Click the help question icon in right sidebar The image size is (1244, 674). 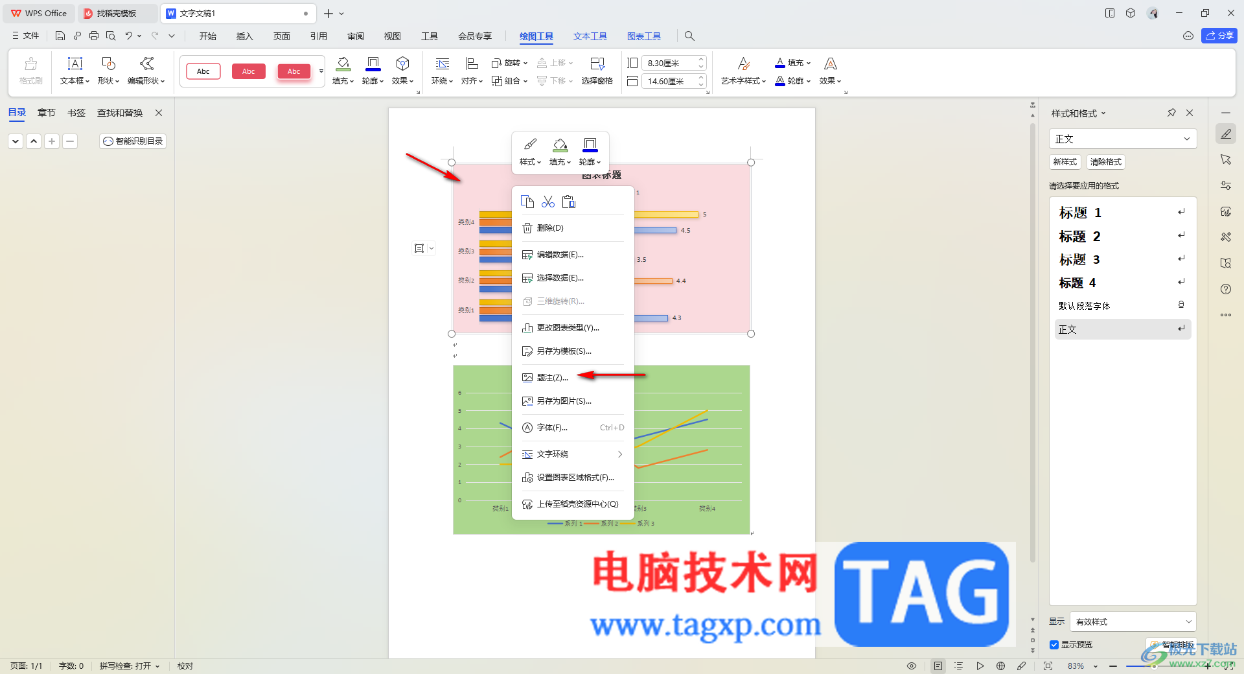pos(1226,289)
